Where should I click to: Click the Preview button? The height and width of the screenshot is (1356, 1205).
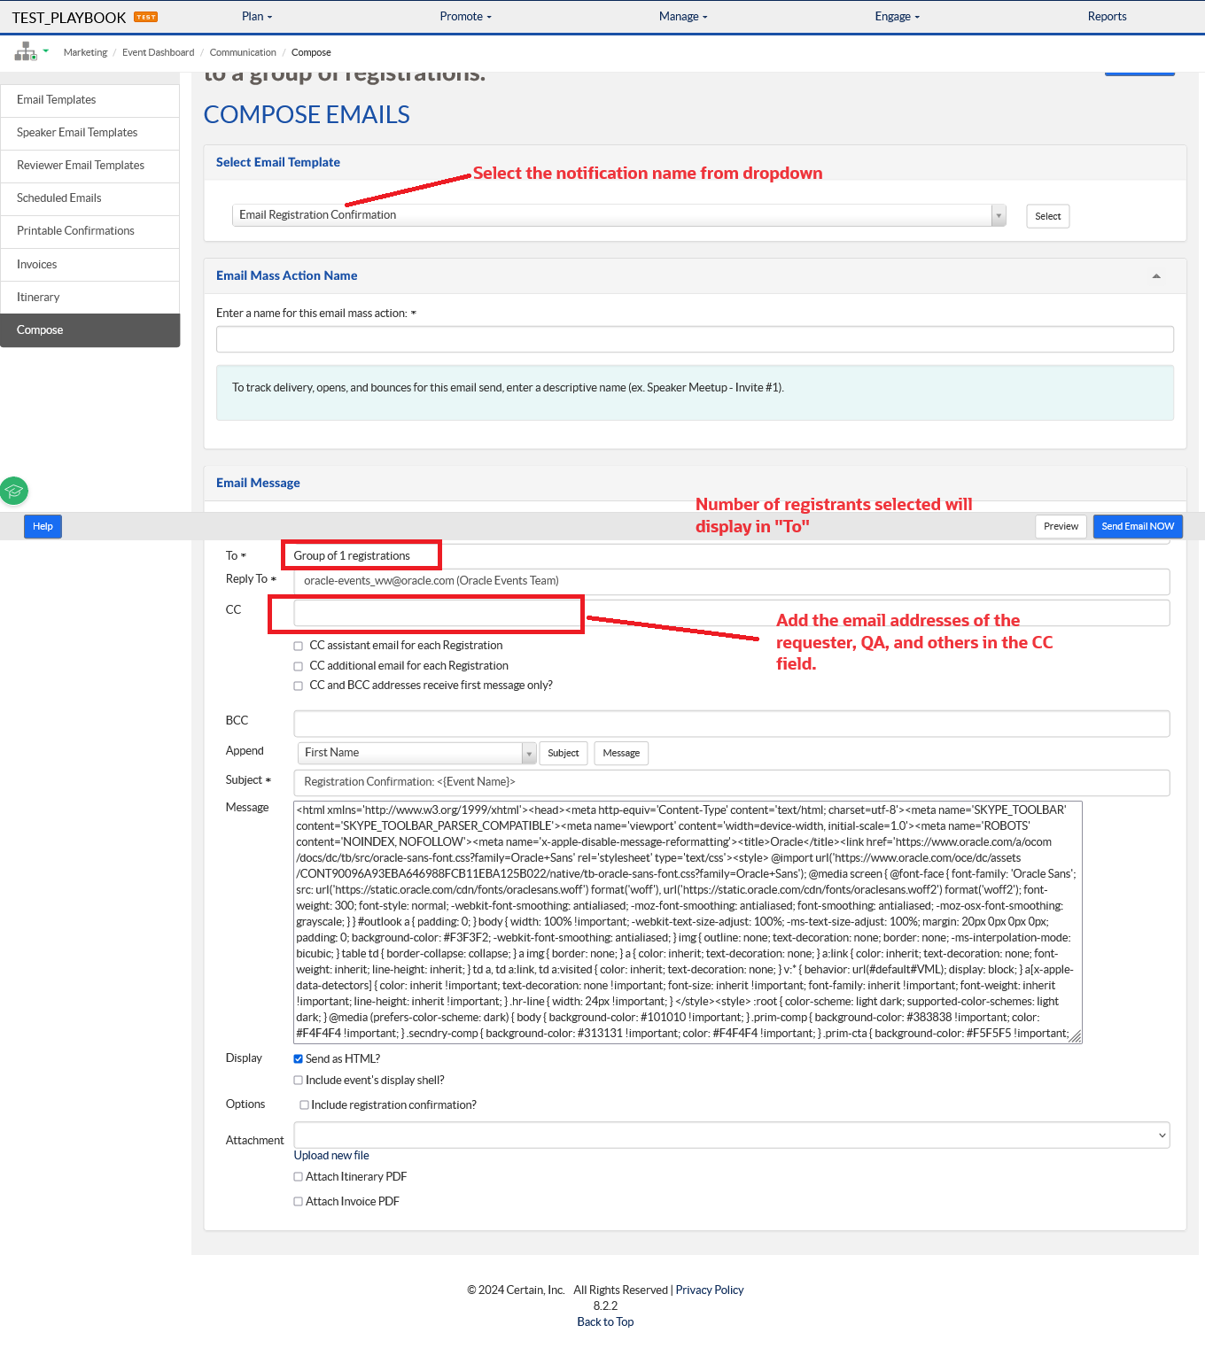click(1061, 526)
